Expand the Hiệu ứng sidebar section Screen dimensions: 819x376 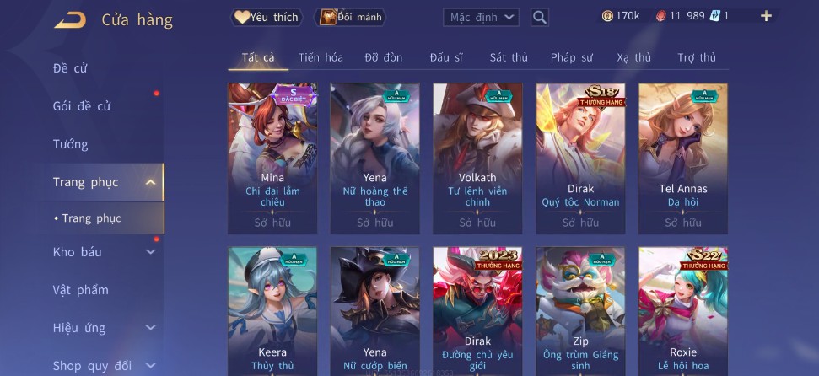click(150, 328)
